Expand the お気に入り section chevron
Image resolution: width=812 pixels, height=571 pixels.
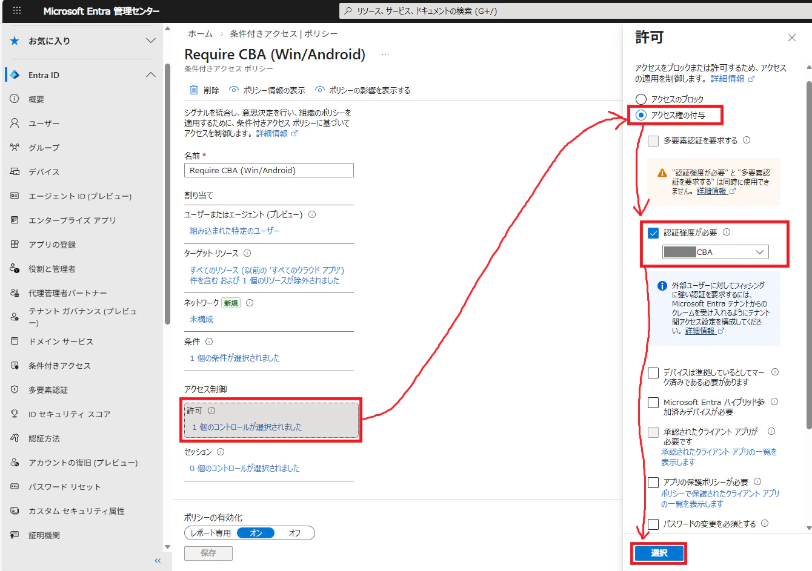(151, 41)
